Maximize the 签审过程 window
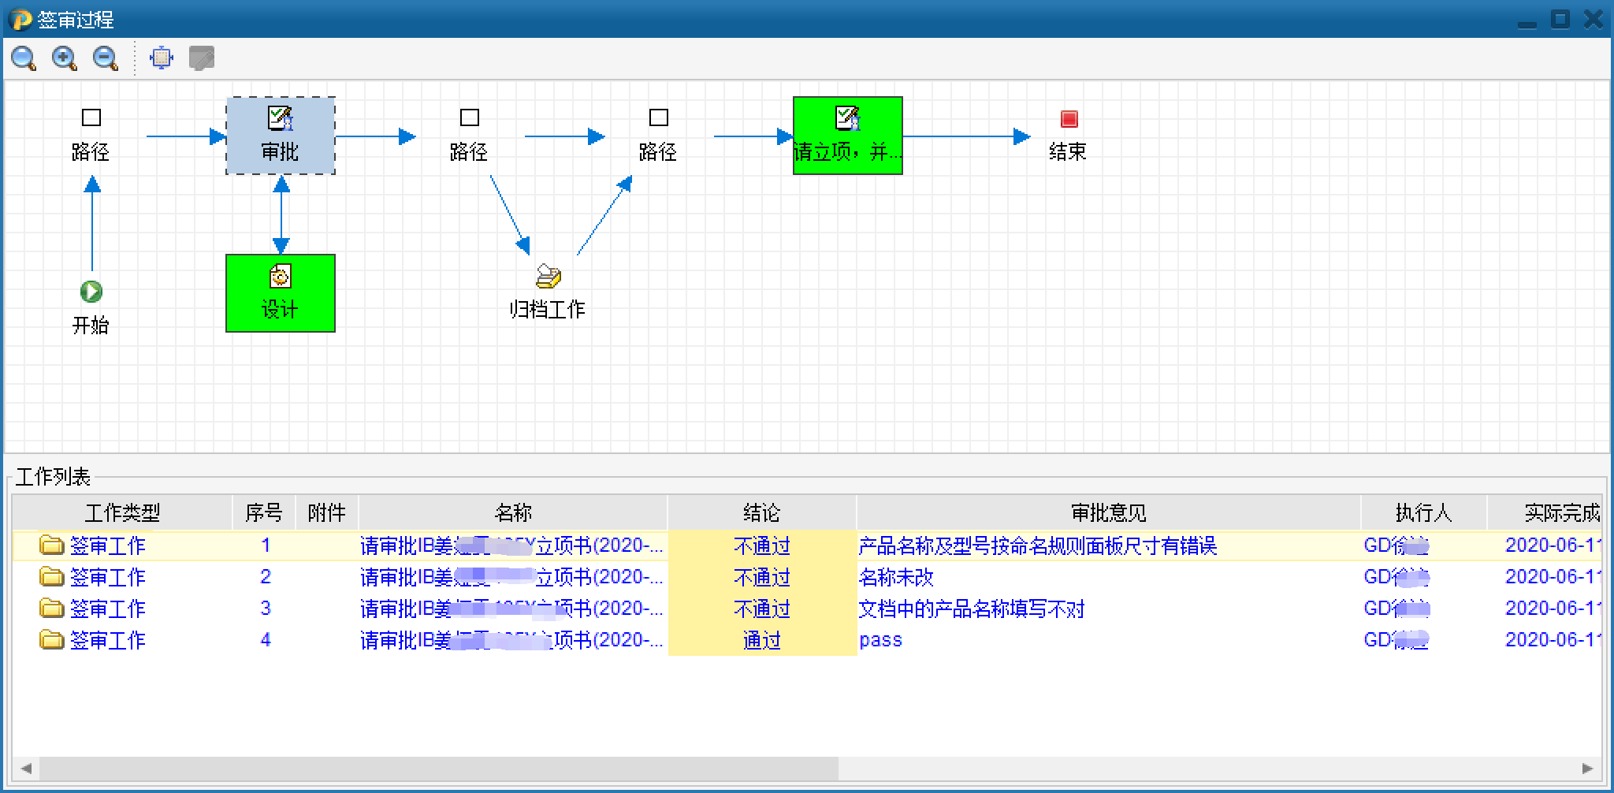The height and width of the screenshot is (793, 1614). pos(1560,19)
